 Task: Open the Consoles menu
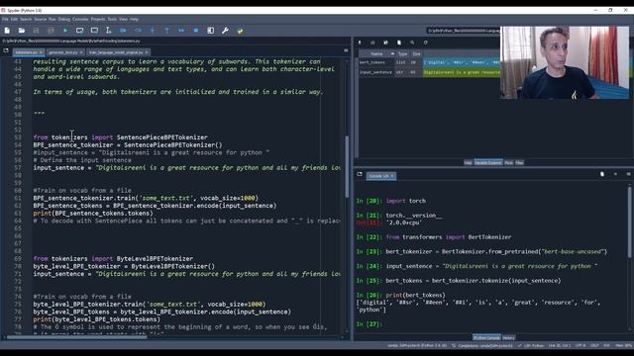[80, 19]
